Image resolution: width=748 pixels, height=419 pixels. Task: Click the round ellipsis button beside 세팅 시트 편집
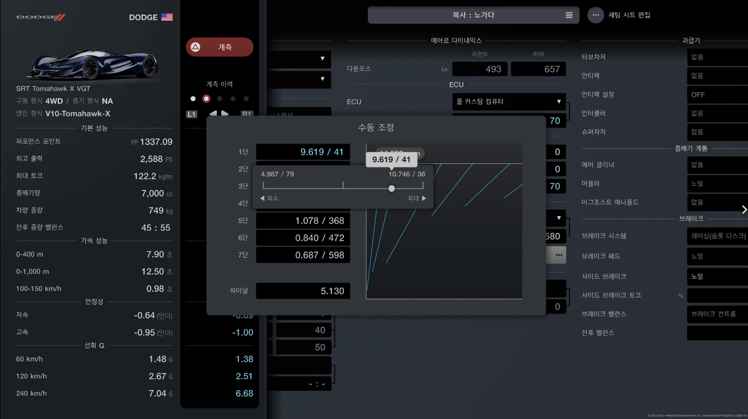tap(596, 15)
